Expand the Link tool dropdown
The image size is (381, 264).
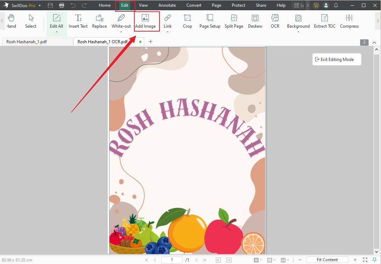coord(168,31)
